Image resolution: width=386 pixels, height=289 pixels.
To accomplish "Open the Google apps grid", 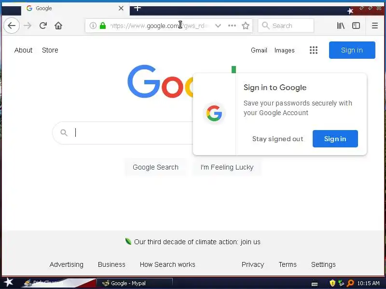I will point(313,50).
